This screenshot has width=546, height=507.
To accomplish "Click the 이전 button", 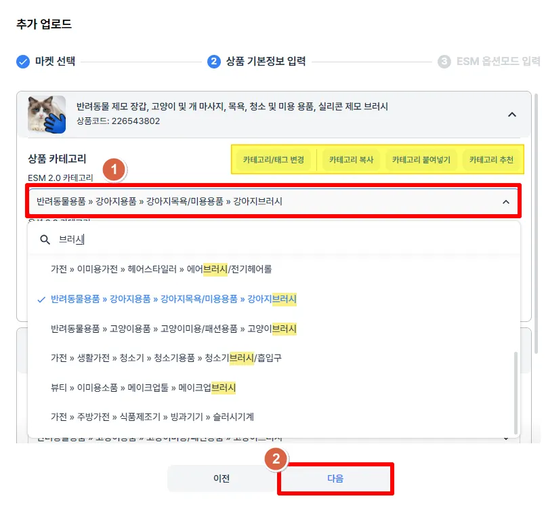I will (222, 479).
